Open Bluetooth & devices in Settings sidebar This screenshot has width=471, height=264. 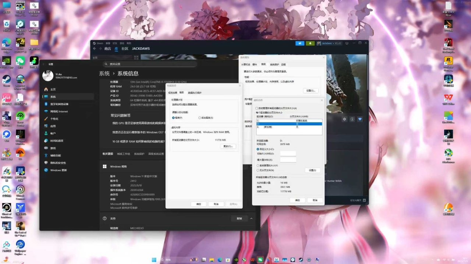click(x=59, y=104)
